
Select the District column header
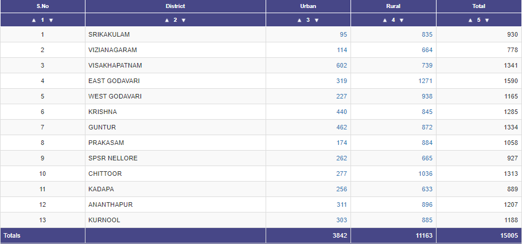coord(176,6)
